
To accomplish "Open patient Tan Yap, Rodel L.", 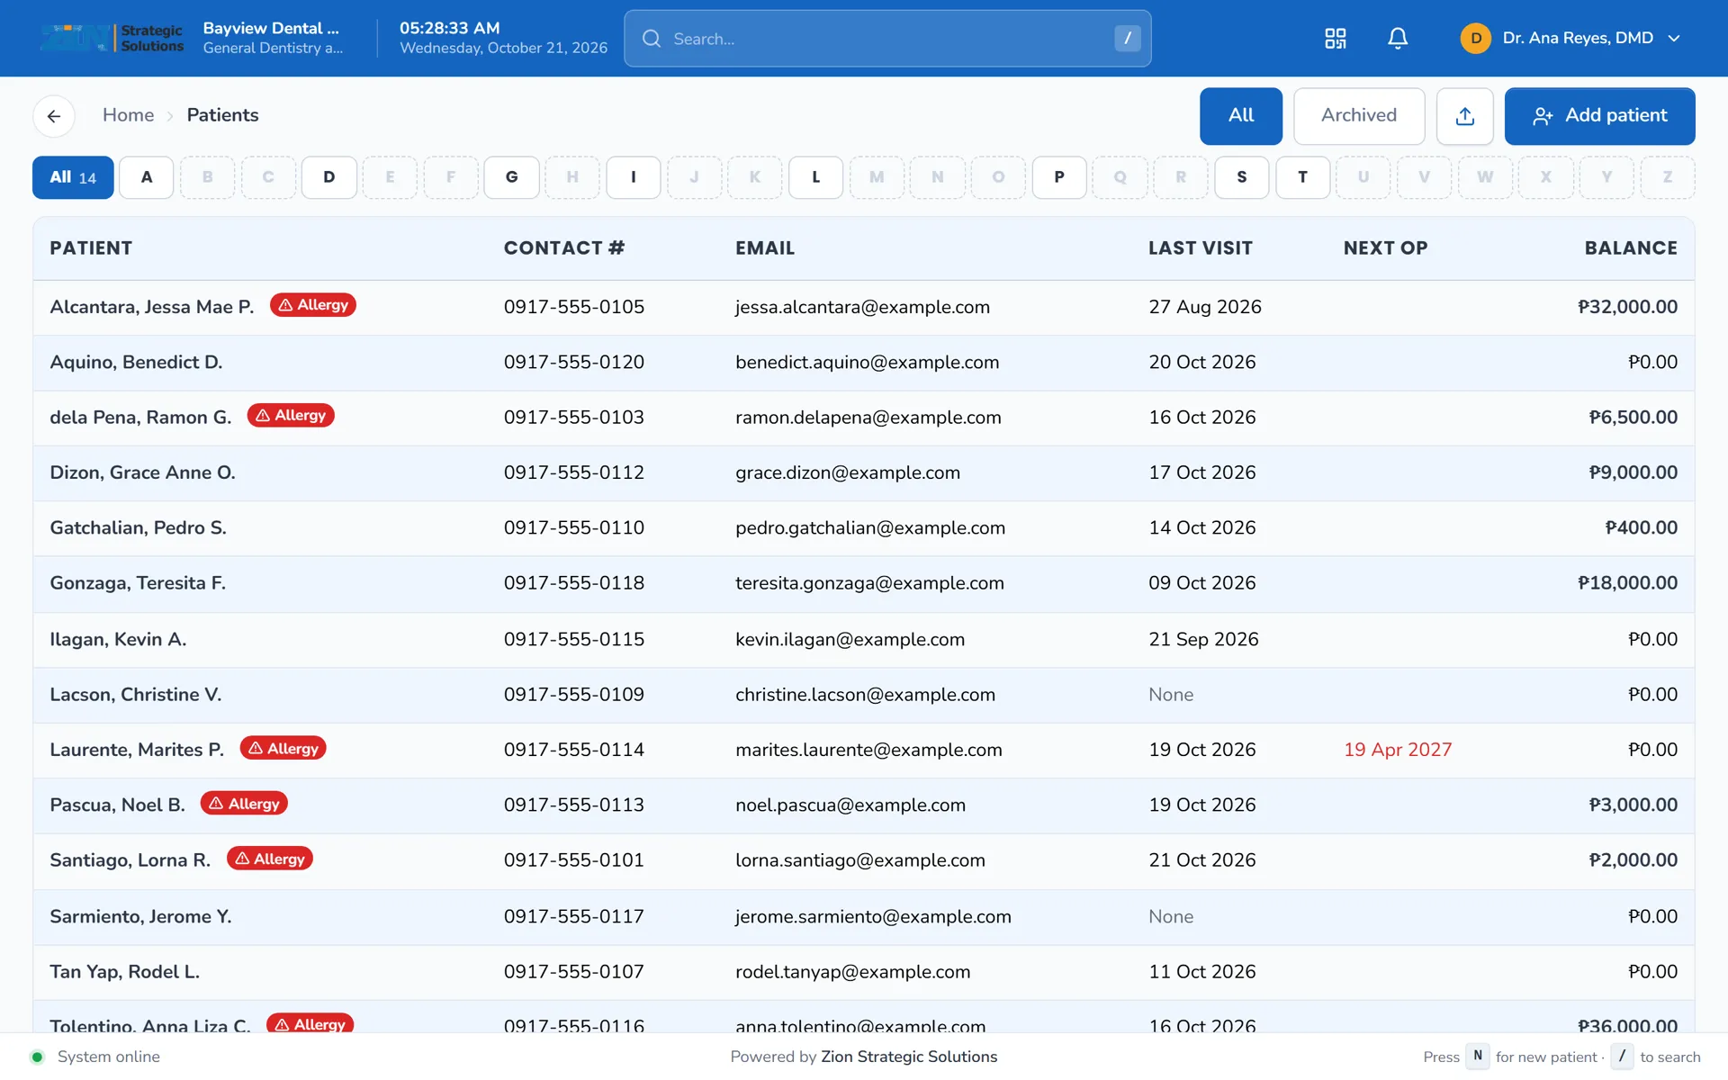I will [x=124, y=972].
